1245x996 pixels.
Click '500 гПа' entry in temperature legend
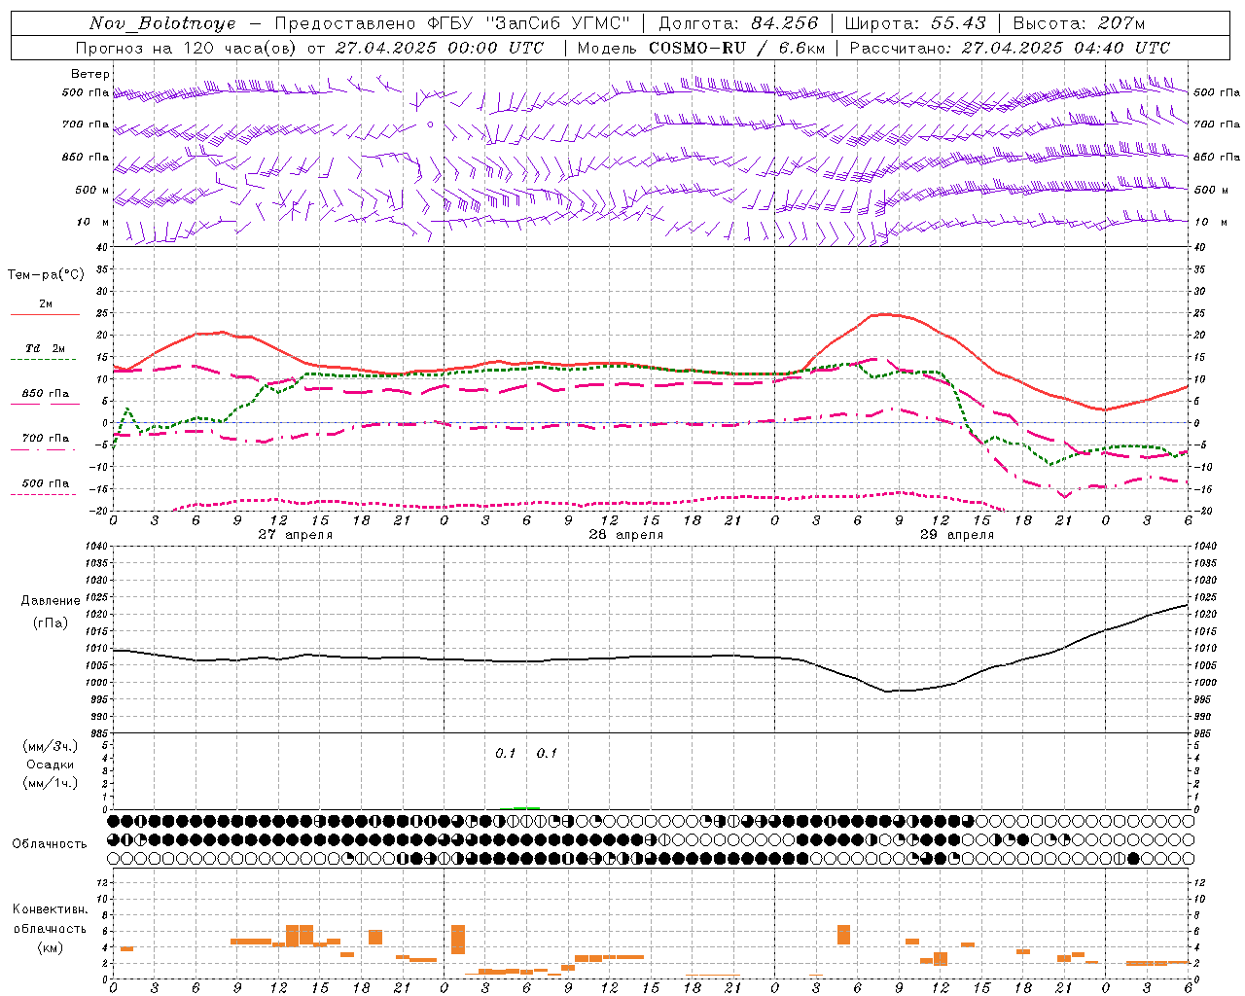tap(45, 483)
